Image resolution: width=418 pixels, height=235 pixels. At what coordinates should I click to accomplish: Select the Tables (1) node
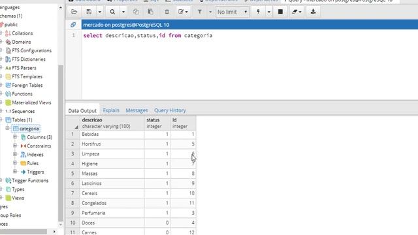tap(22, 120)
